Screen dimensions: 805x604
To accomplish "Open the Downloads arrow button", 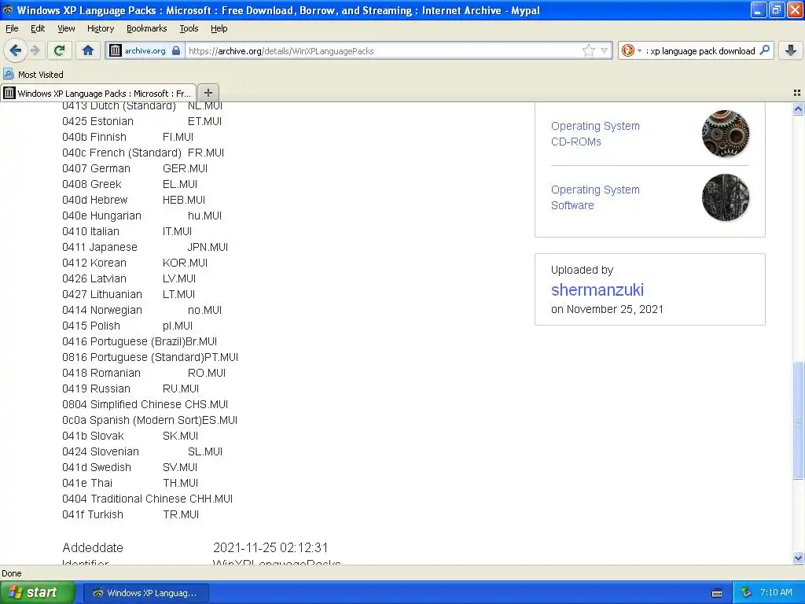I will point(791,50).
